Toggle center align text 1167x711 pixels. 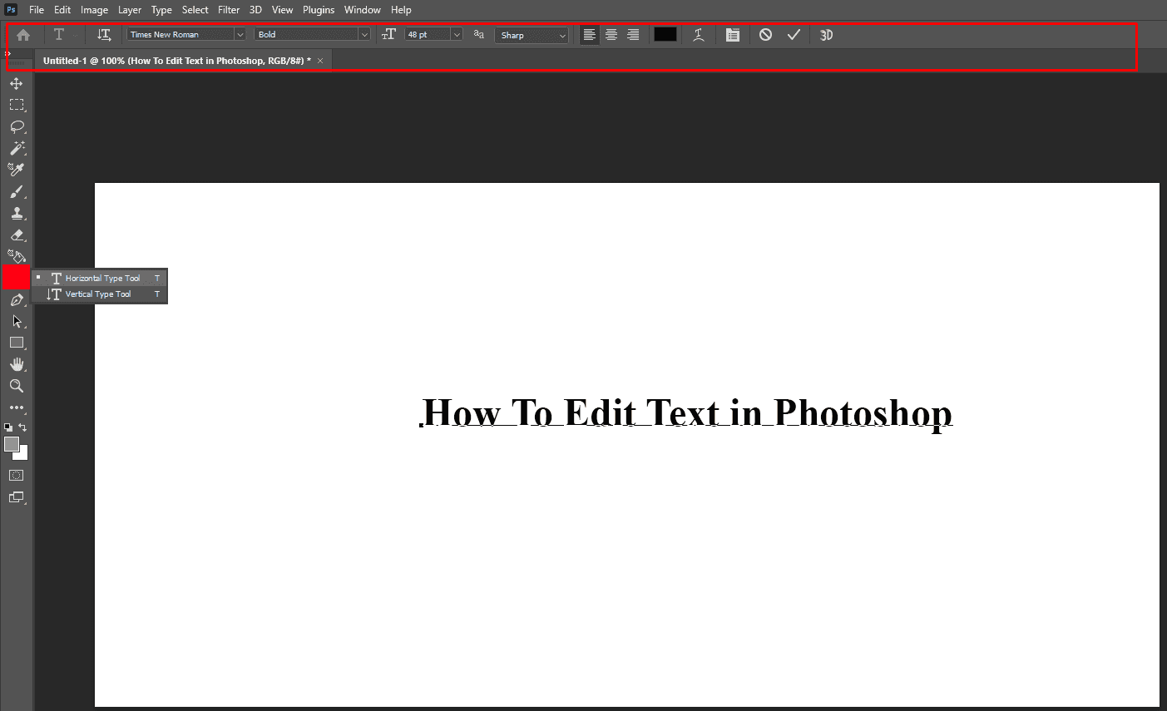[611, 35]
